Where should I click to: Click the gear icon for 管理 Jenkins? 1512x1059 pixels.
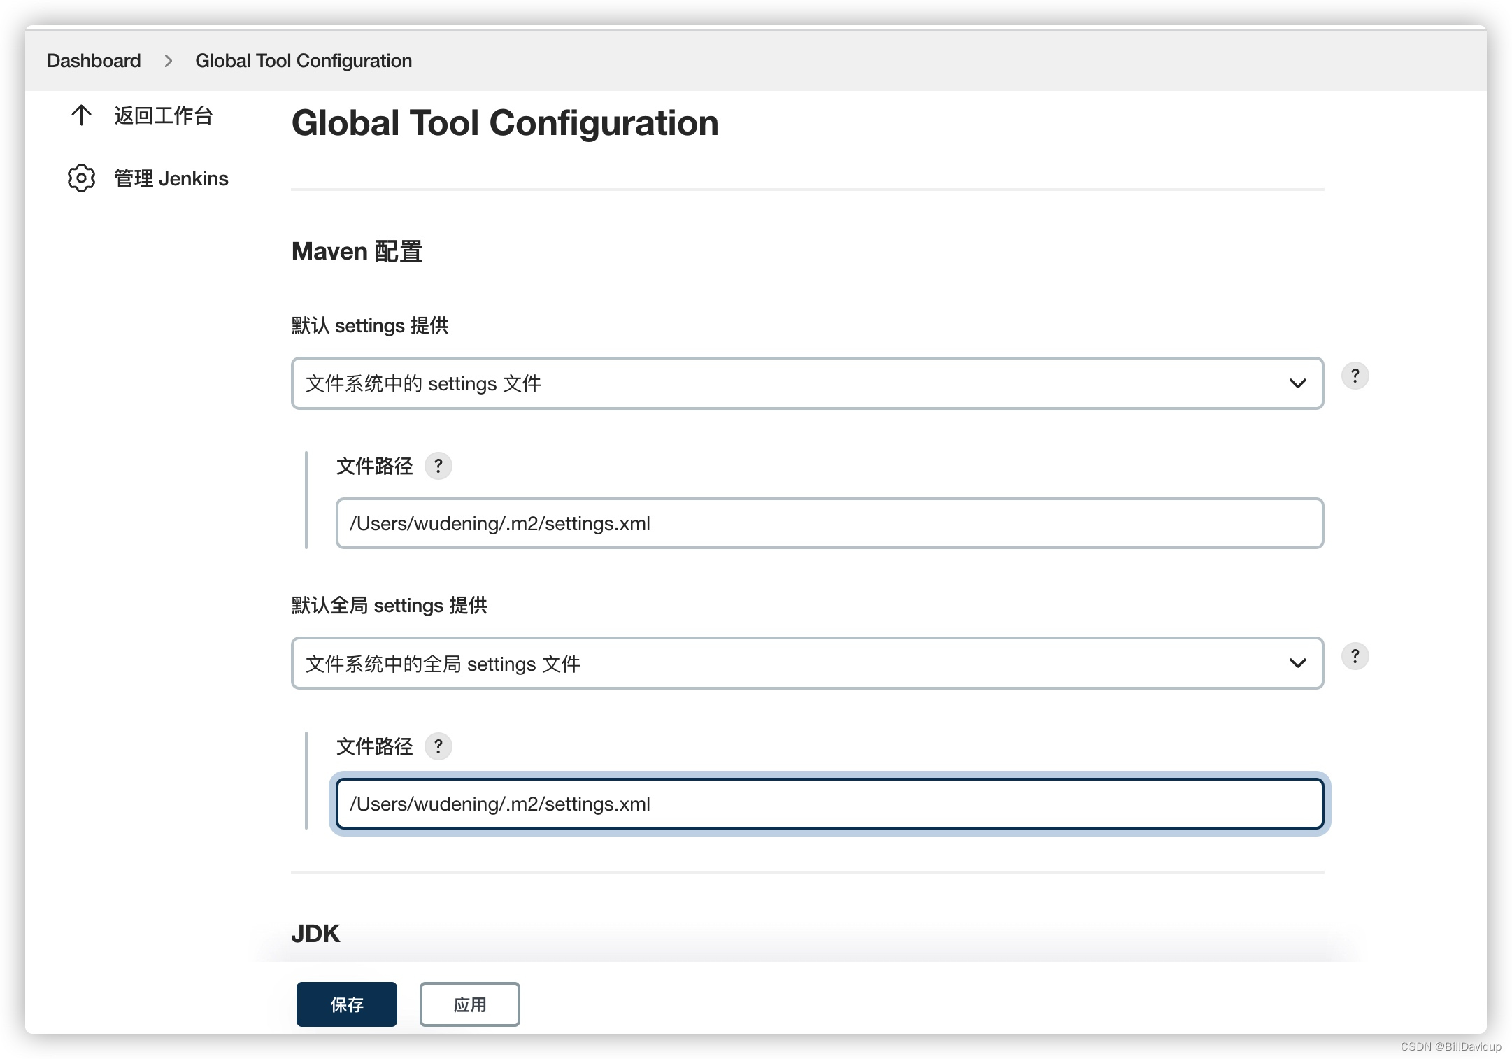coord(81,178)
